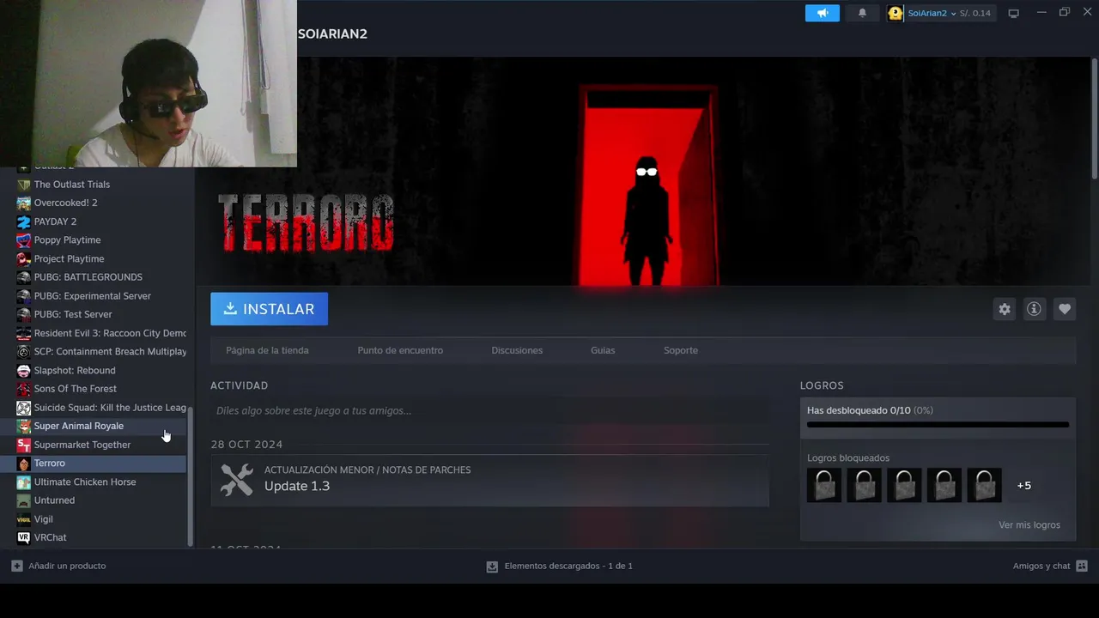Click the +5 more achievements label

(1023, 485)
